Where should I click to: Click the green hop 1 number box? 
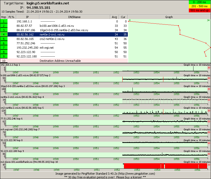(x=4, y=21)
